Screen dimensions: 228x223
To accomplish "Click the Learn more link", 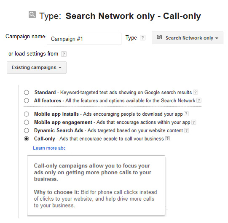I will (x=49, y=148).
